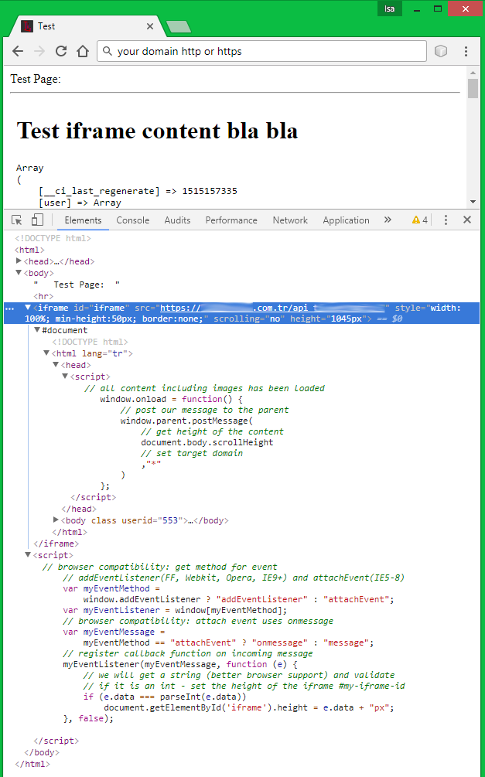Show more DevTools tabs with double chevron
485x777 pixels.
(388, 220)
